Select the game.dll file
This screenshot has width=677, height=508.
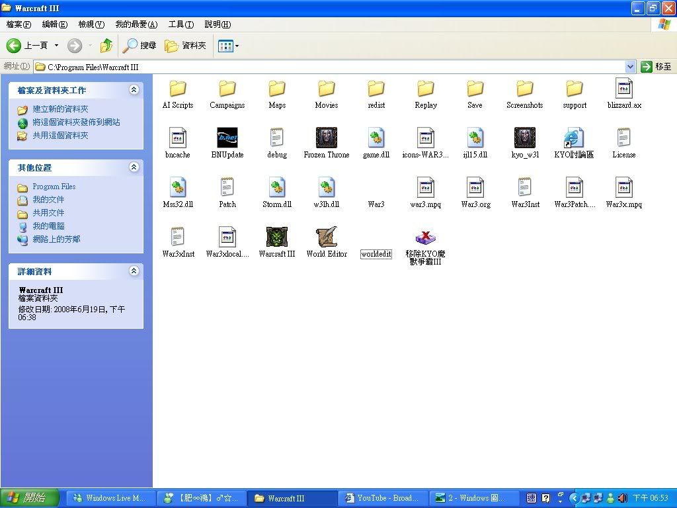point(376,138)
